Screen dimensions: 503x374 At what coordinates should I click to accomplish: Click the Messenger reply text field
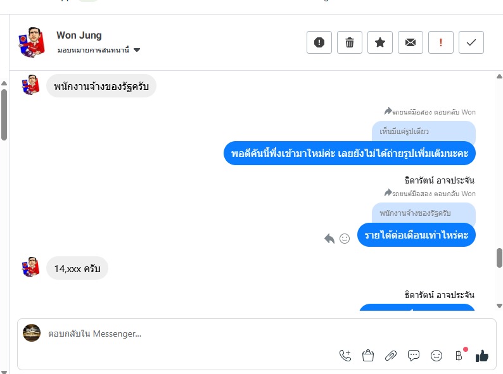190,333
